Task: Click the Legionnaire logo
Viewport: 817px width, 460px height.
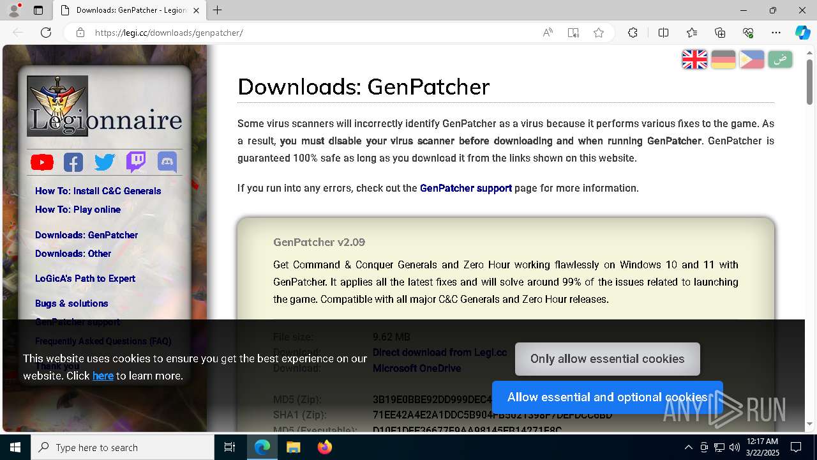Action: point(104,106)
